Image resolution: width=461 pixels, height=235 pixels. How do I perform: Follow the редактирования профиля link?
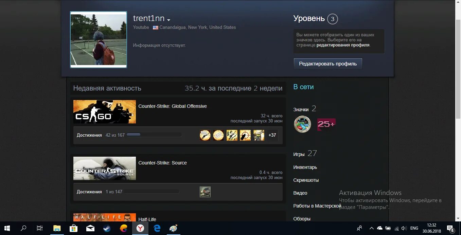pos(343,45)
